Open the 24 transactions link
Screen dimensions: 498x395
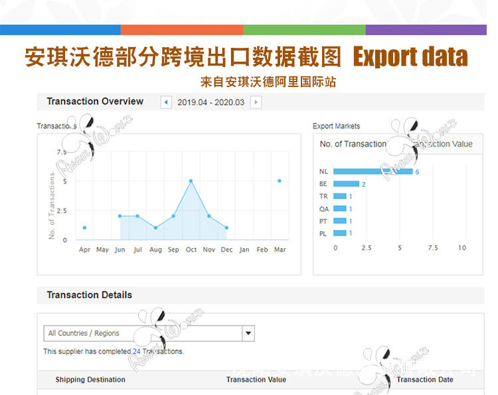tap(137, 351)
